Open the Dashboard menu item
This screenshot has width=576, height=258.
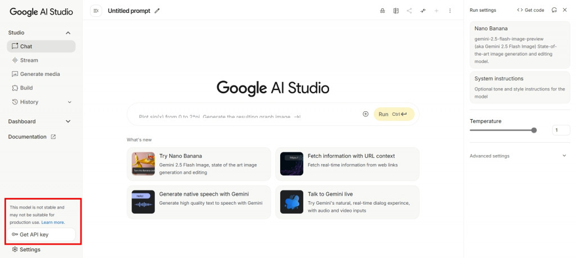coord(40,121)
